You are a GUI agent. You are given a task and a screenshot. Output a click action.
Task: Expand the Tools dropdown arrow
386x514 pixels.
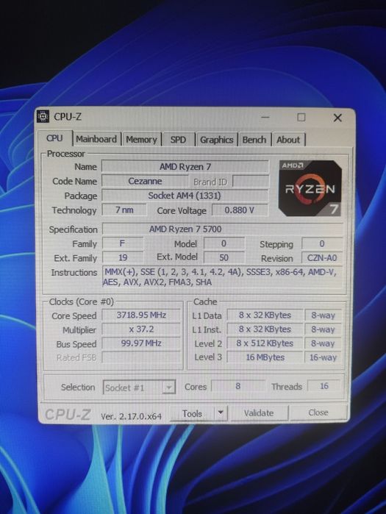221,413
